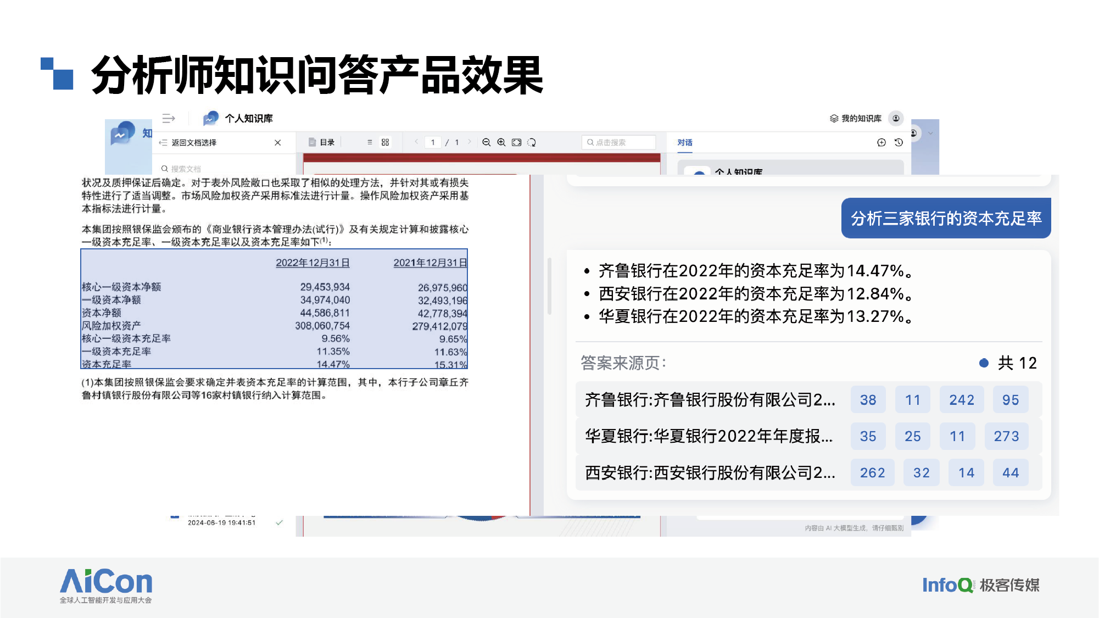
Task: Click the question bubble 分析三家银行的资本充足率
Action: pyautogui.click(x=946, y=218)
